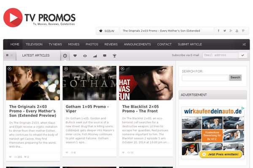Open the Twitter social icon

pyautogui.click(x=225, y=31)
